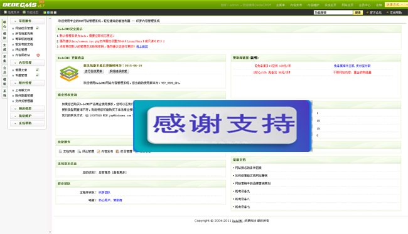Open 内容发布 in the top menu

pyautogui.click(x=296, y=5)
